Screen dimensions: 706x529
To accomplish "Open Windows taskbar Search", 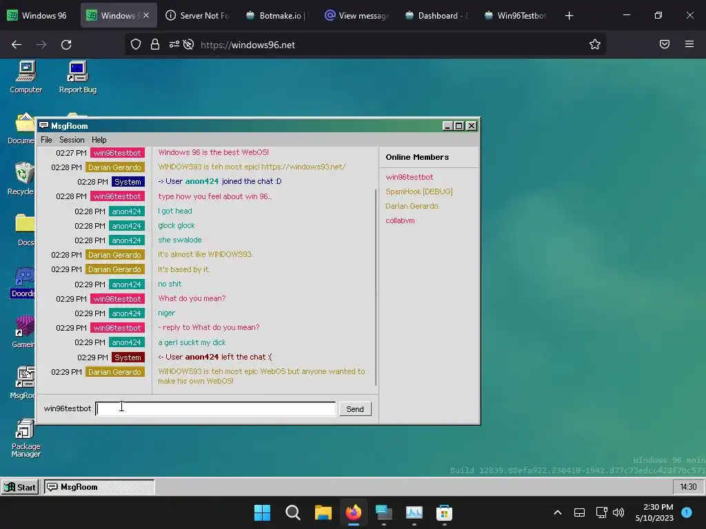I will click(292, 512).
